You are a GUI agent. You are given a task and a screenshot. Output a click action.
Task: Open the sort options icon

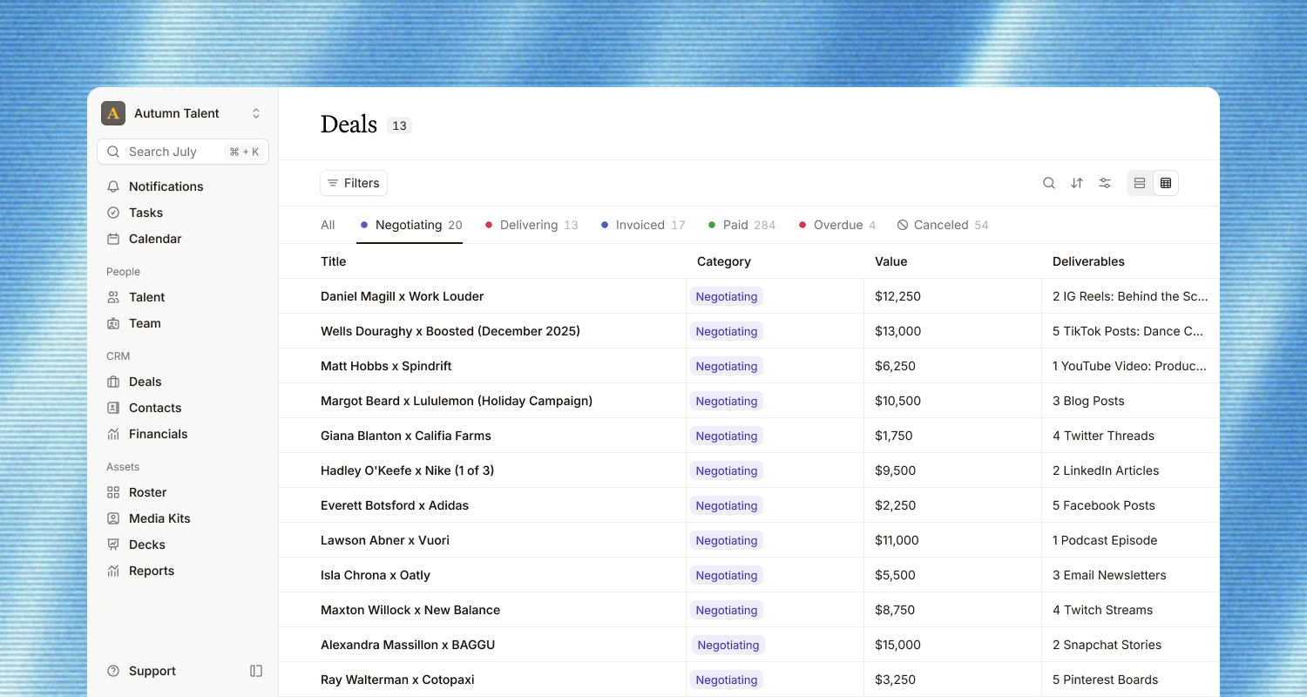pyautogui.click(x=1077, y=183)
